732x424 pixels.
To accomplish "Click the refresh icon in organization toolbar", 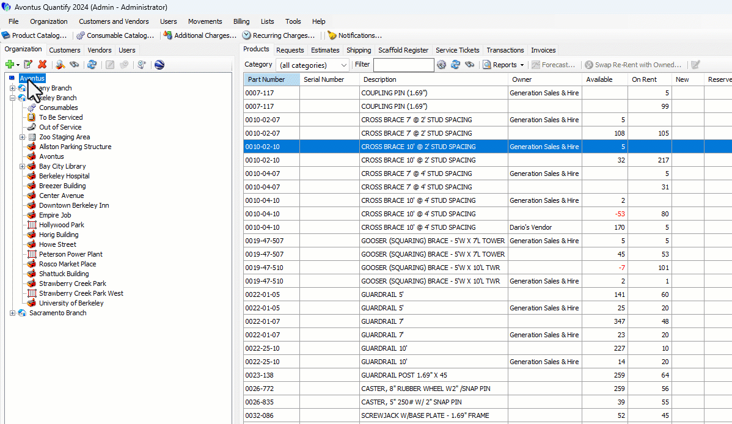I will tap(92, 64).
